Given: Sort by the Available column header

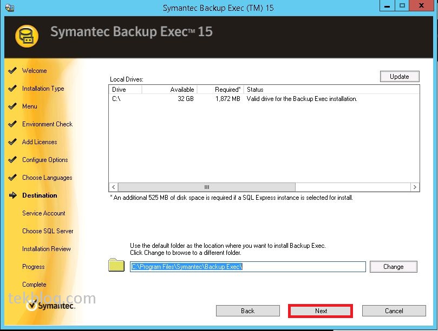Looking at the screenshot, I should (169, 90).
